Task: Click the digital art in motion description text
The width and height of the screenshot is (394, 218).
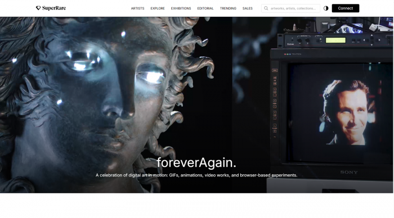Action: [196, 175]
